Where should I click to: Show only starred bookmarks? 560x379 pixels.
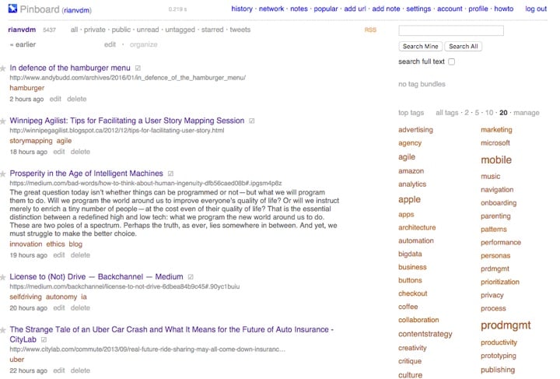tap(212, 30)
